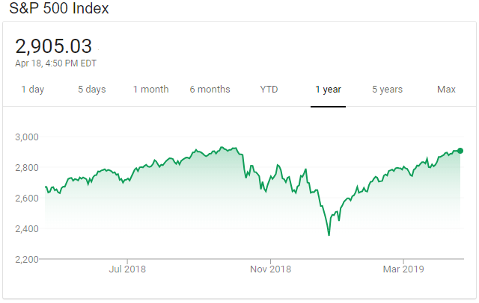Show the 6 months chart range
Viewport: 479px width, 303px height.
pos(210,90)
